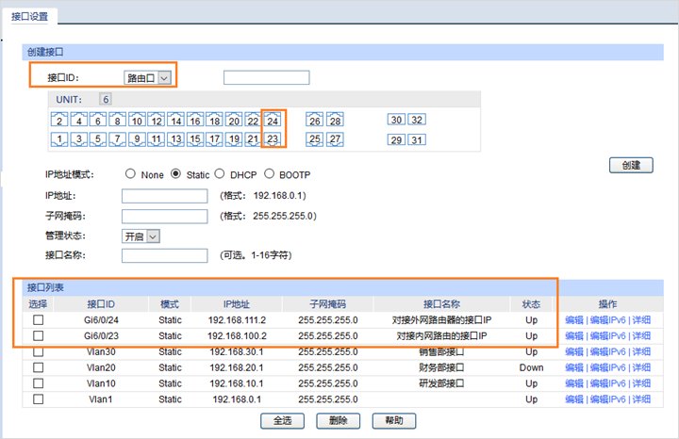The height and width of the screenshot is (439, 679).
Task: Select port 12 in the top row
Action: (156, 121)
